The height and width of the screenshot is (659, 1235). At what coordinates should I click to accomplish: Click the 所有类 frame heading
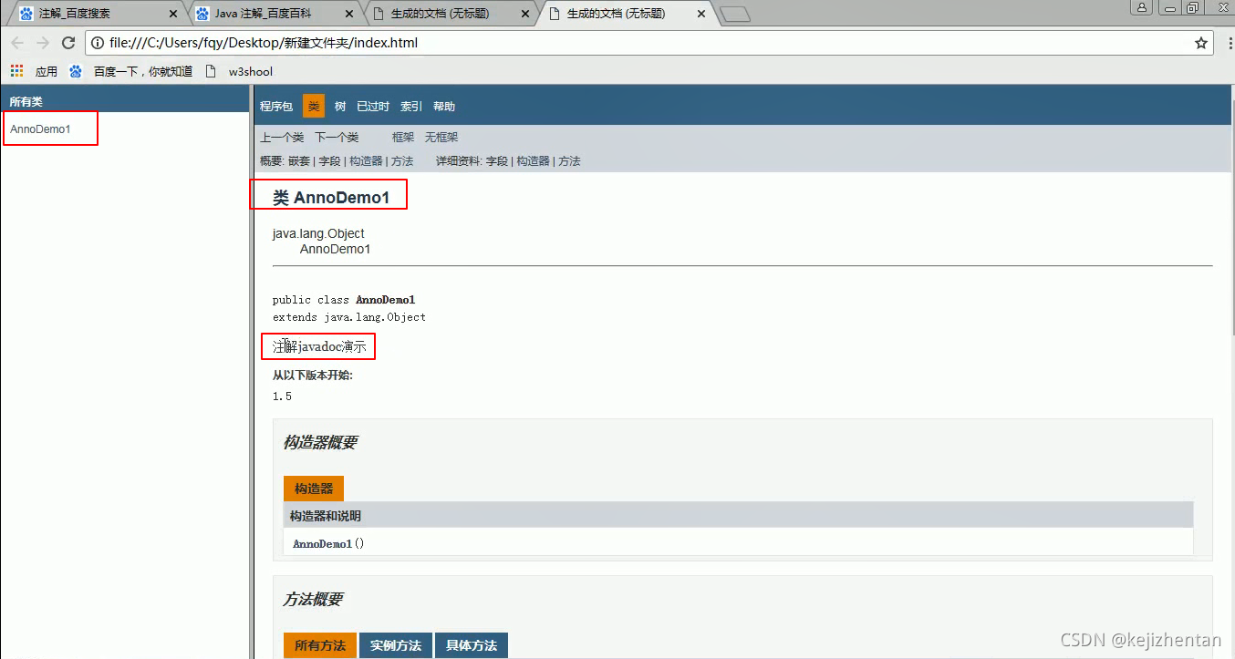[26, 101]
